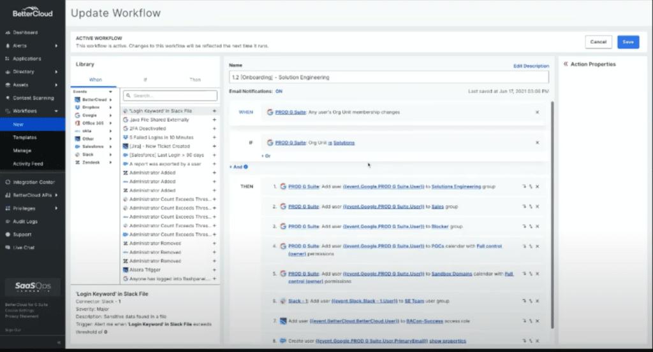
Task: Click the Sandbox Domains calendar link
Action: pyautogui.click(x=452, y=274)
